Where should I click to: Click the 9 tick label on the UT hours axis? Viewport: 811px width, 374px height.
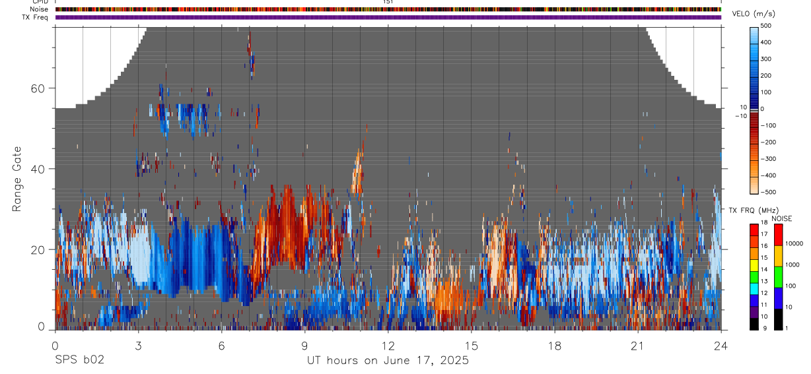tap(304, 346)
